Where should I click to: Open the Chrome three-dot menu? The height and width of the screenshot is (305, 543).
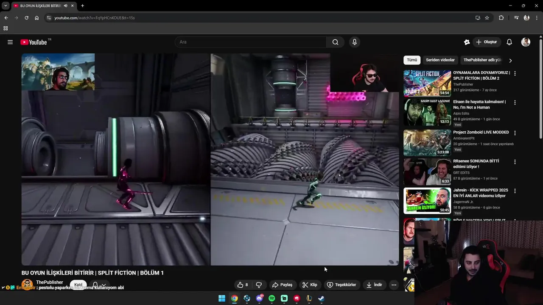[537, 18]
